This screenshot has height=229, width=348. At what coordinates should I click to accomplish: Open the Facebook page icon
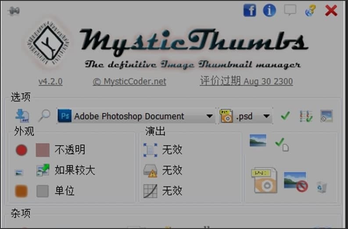click(249, 10)
